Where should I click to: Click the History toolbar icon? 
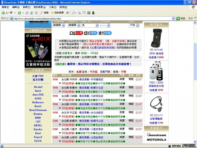(x=68, y=13)
